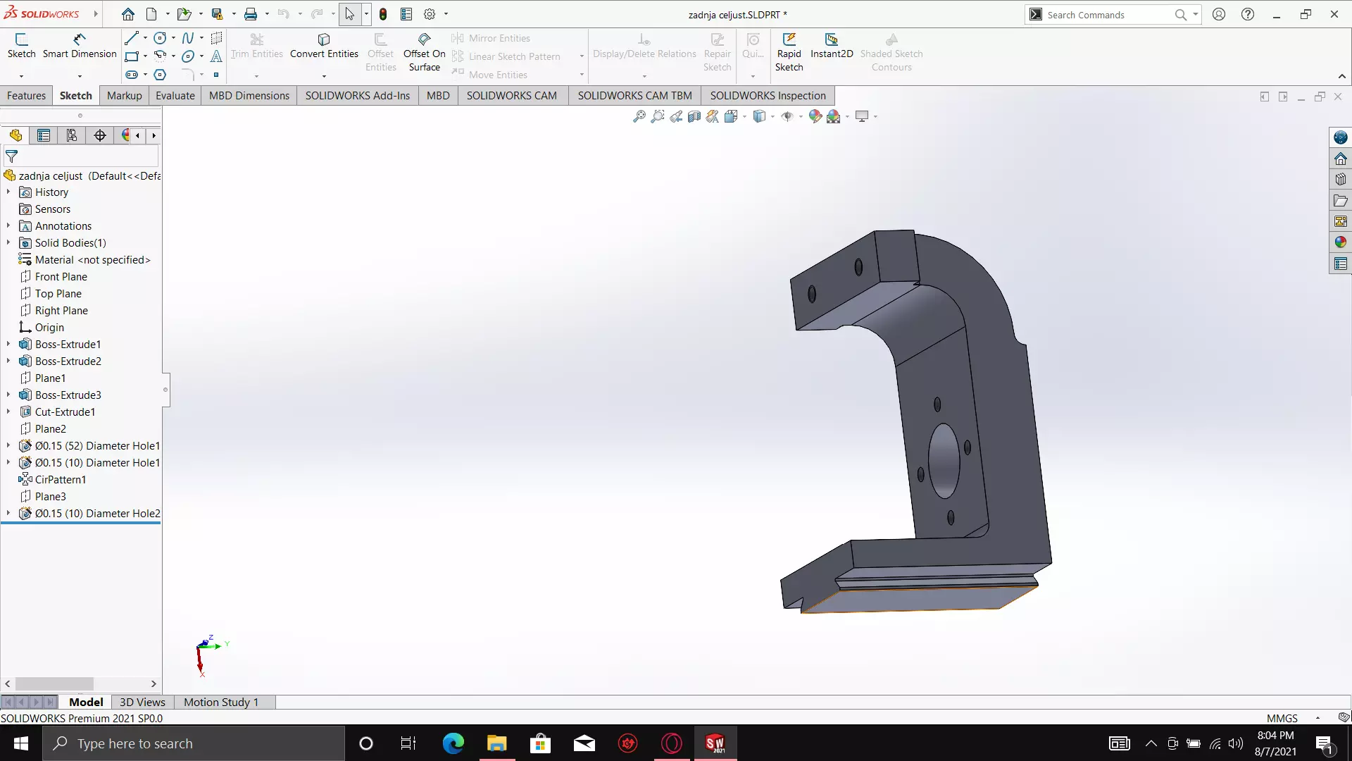Choose the Straight Slot tool
This screenshot has width=1352, height=761.
pyautogui.click(x=131, y=75)
